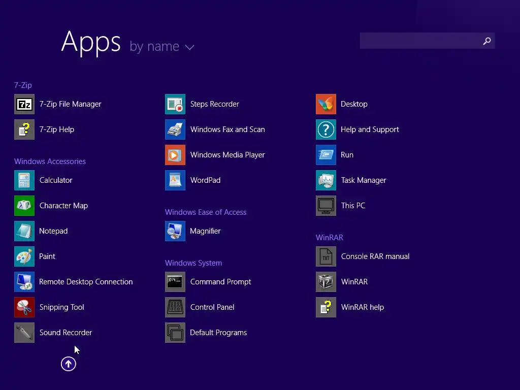Screen dimensions: 520x390
Task: Click the search magnifier icon
Action: point(487,41)
